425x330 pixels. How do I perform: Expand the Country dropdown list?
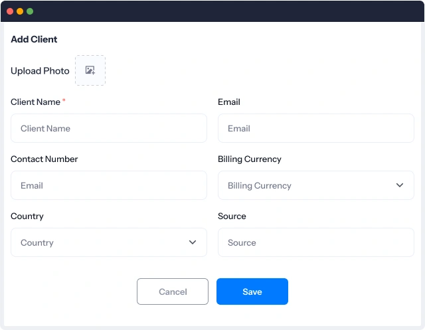[x=109, y=242]
